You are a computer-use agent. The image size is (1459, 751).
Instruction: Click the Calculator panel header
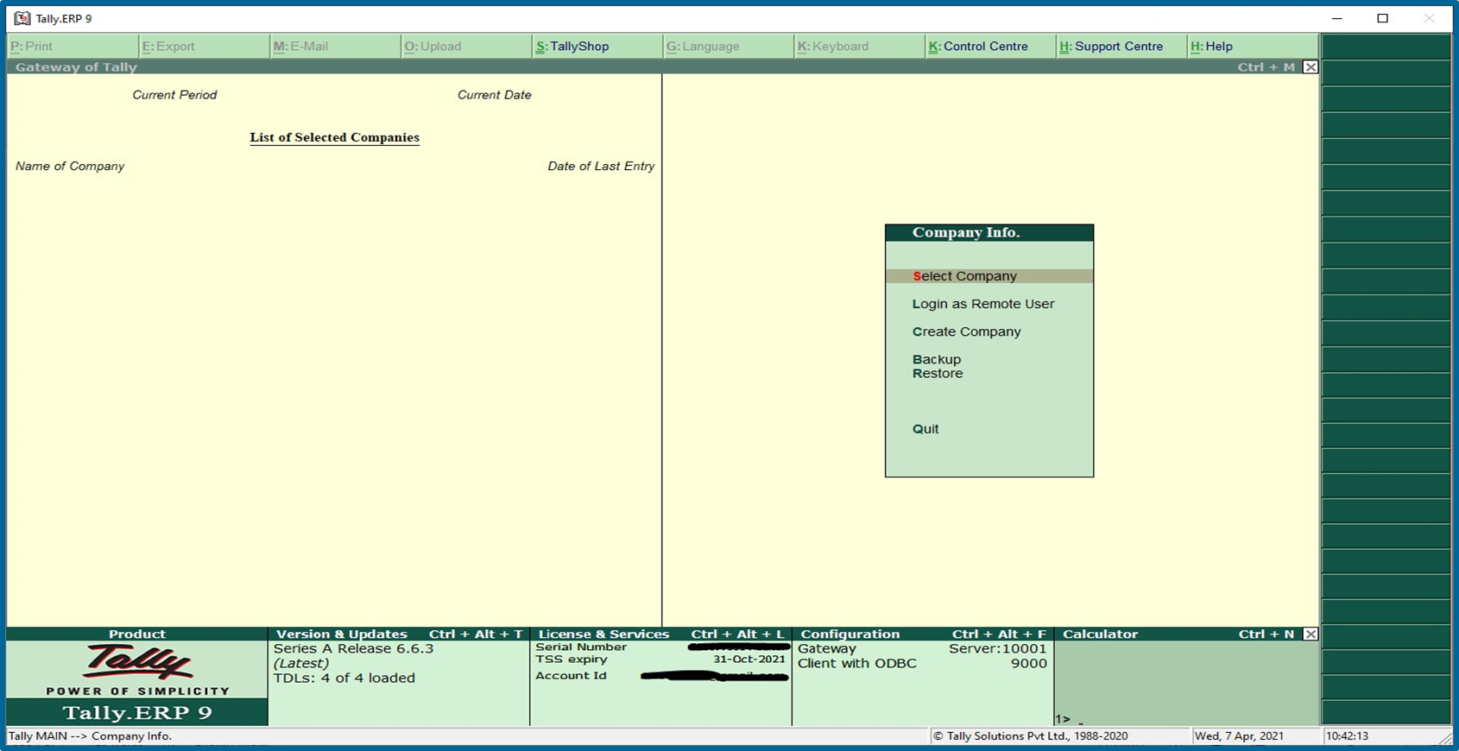[1178, 634]
